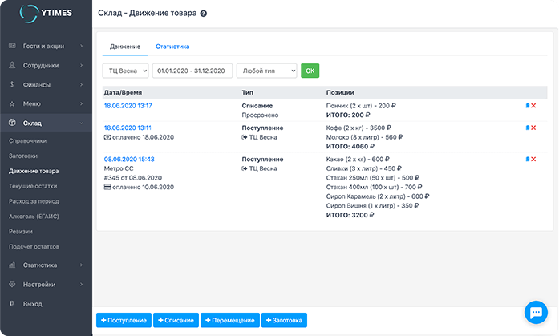Open the help icon next to page title

pyautogui.click(x=203, y=14)
